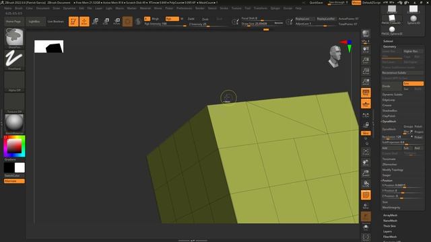Click the orange Menus button

pos(356,3)
